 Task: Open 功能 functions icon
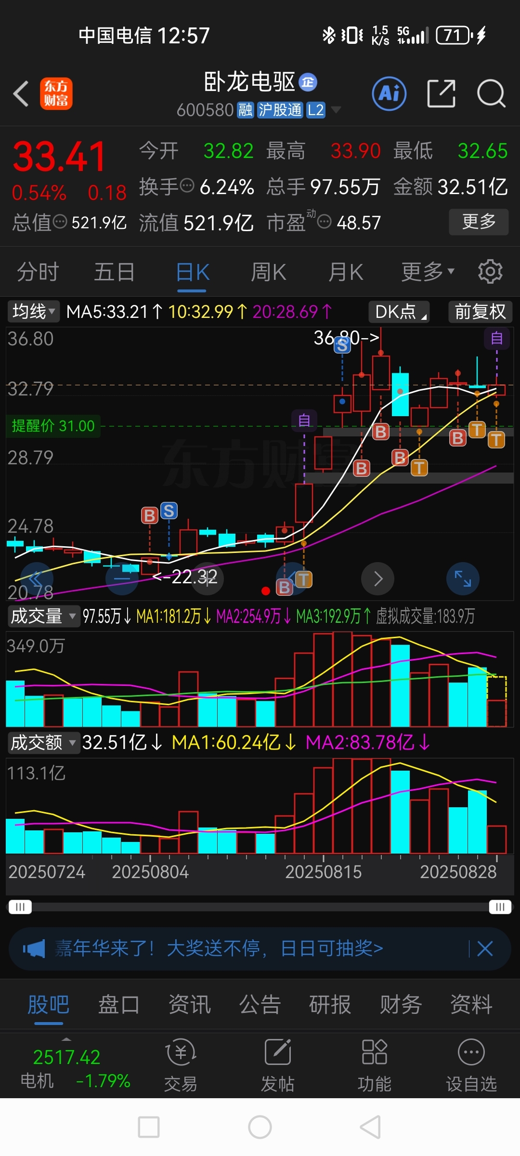[x=374, y=1065]
